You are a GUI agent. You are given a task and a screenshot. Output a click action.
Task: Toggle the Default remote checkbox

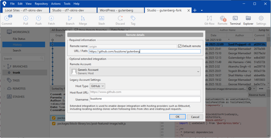tap(180, 46)
